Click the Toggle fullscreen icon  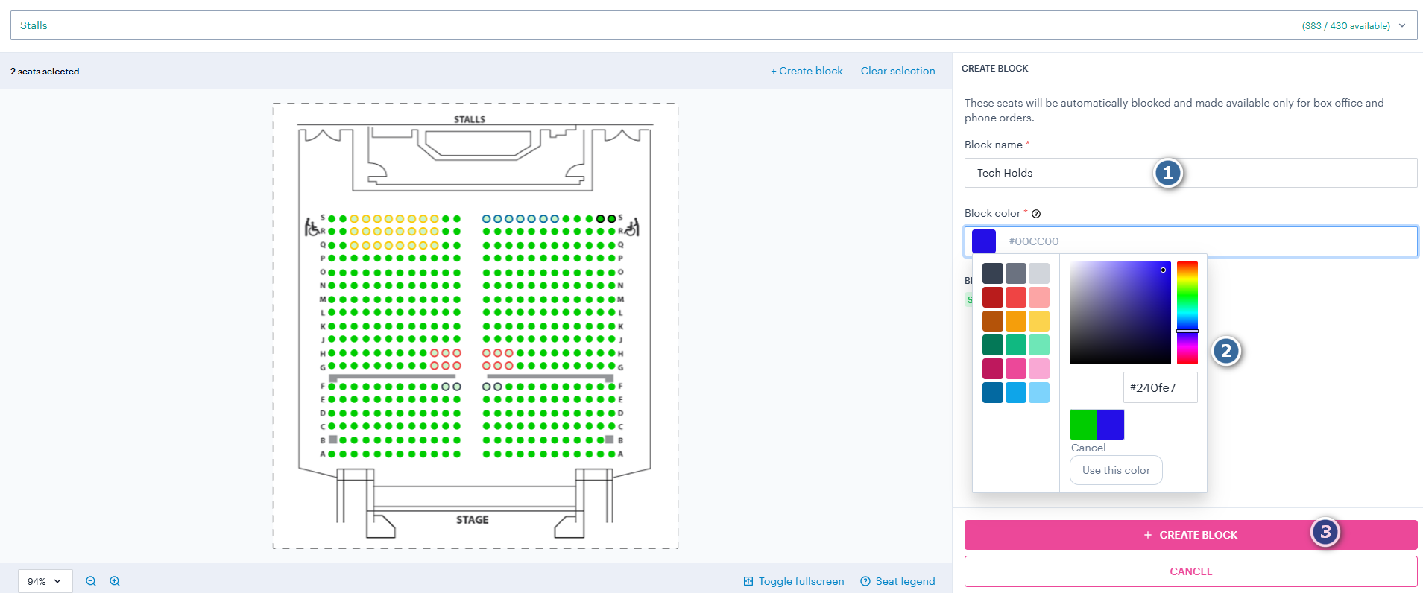click(x=748, y=581)
